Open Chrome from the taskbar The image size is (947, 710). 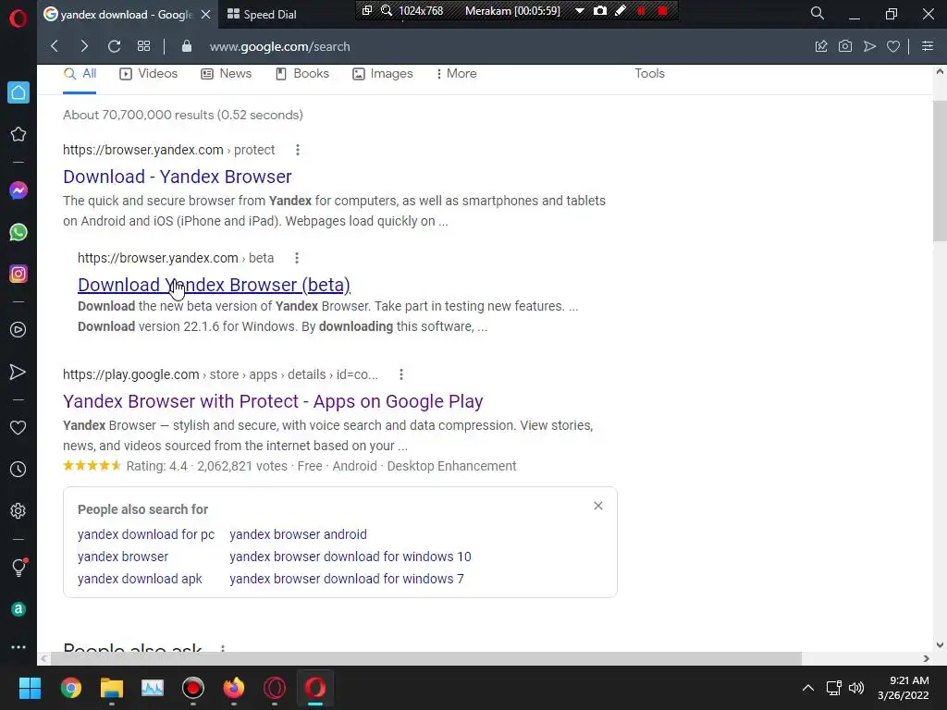click(x=70, y=688)
